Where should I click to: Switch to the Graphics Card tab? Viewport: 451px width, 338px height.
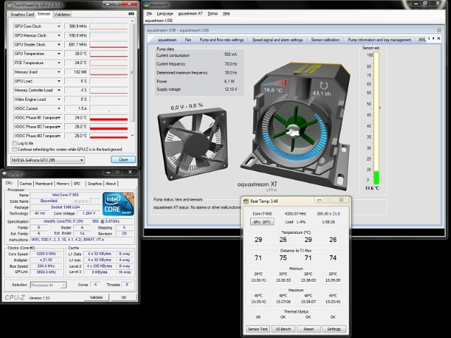(x=22, y=13)
